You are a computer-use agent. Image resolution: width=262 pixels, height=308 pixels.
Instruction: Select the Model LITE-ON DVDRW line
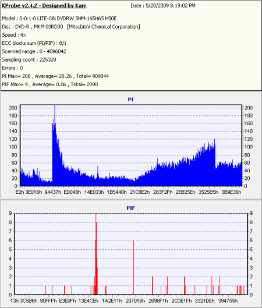(59, 19)
